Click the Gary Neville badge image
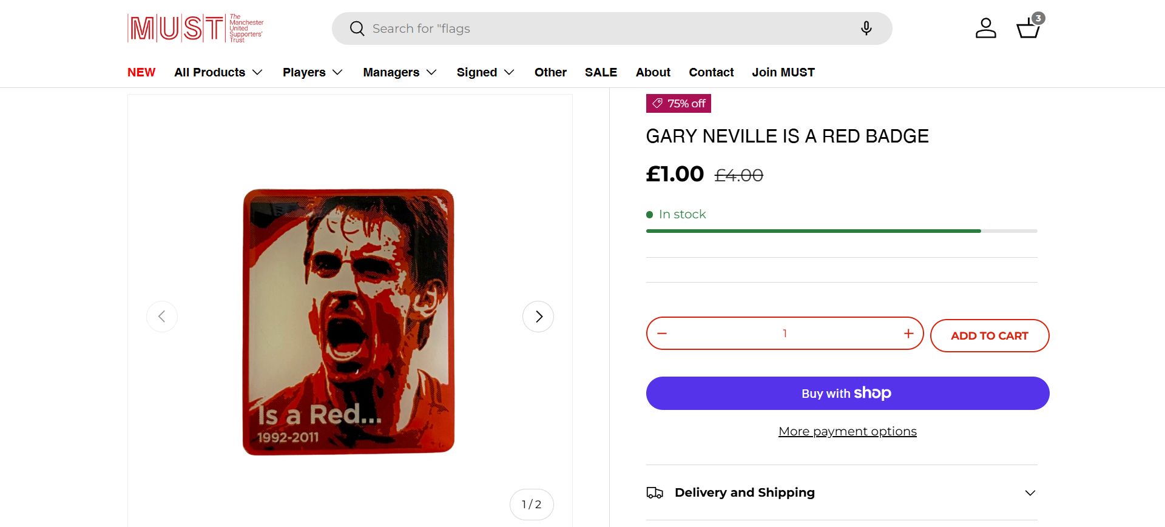The width and height of the screenshot is (1165, 527). (x=349, y=321)
